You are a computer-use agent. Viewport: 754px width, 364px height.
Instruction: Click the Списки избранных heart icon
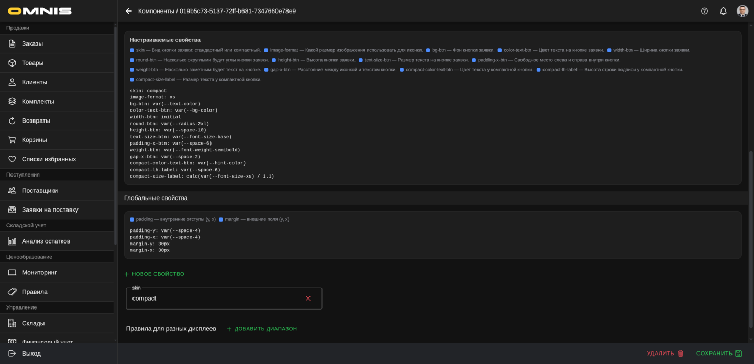pos(12,159)
